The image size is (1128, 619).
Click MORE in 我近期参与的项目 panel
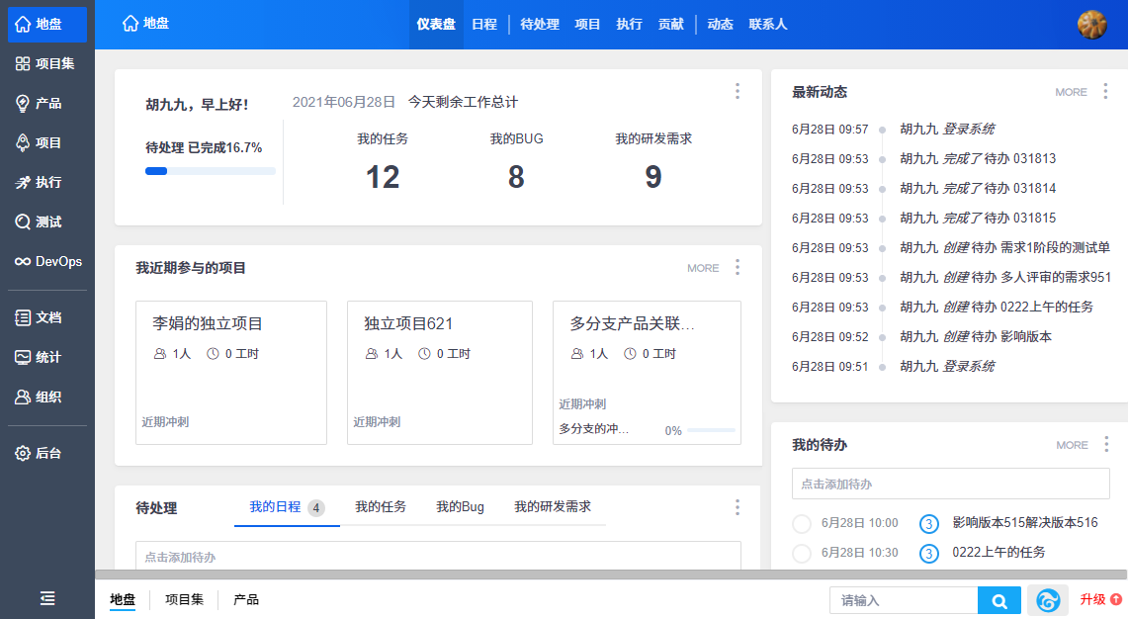(703, 268)
